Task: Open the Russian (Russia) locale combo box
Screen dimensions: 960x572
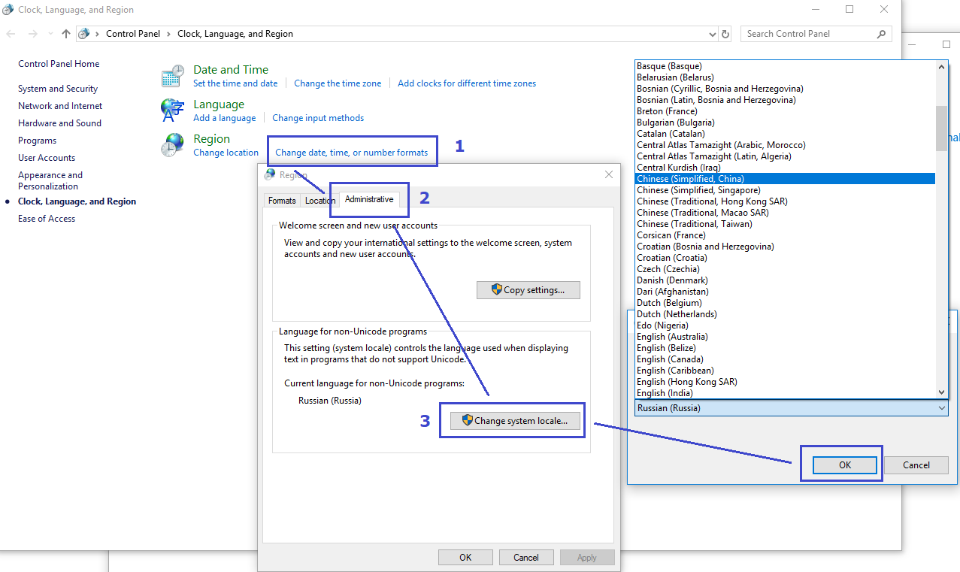Action: tap(791, 408)
